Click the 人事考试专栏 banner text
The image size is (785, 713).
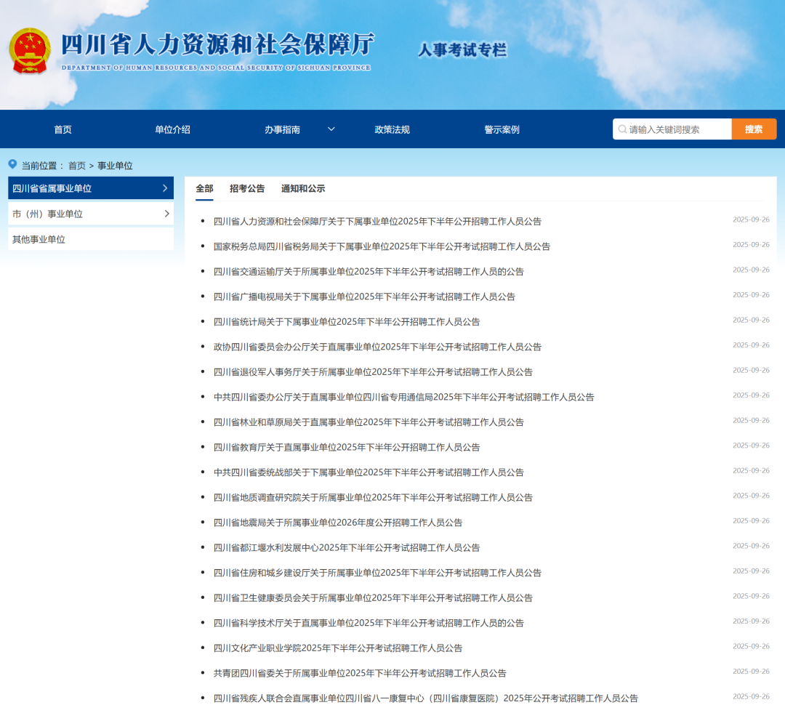(463, 49)
